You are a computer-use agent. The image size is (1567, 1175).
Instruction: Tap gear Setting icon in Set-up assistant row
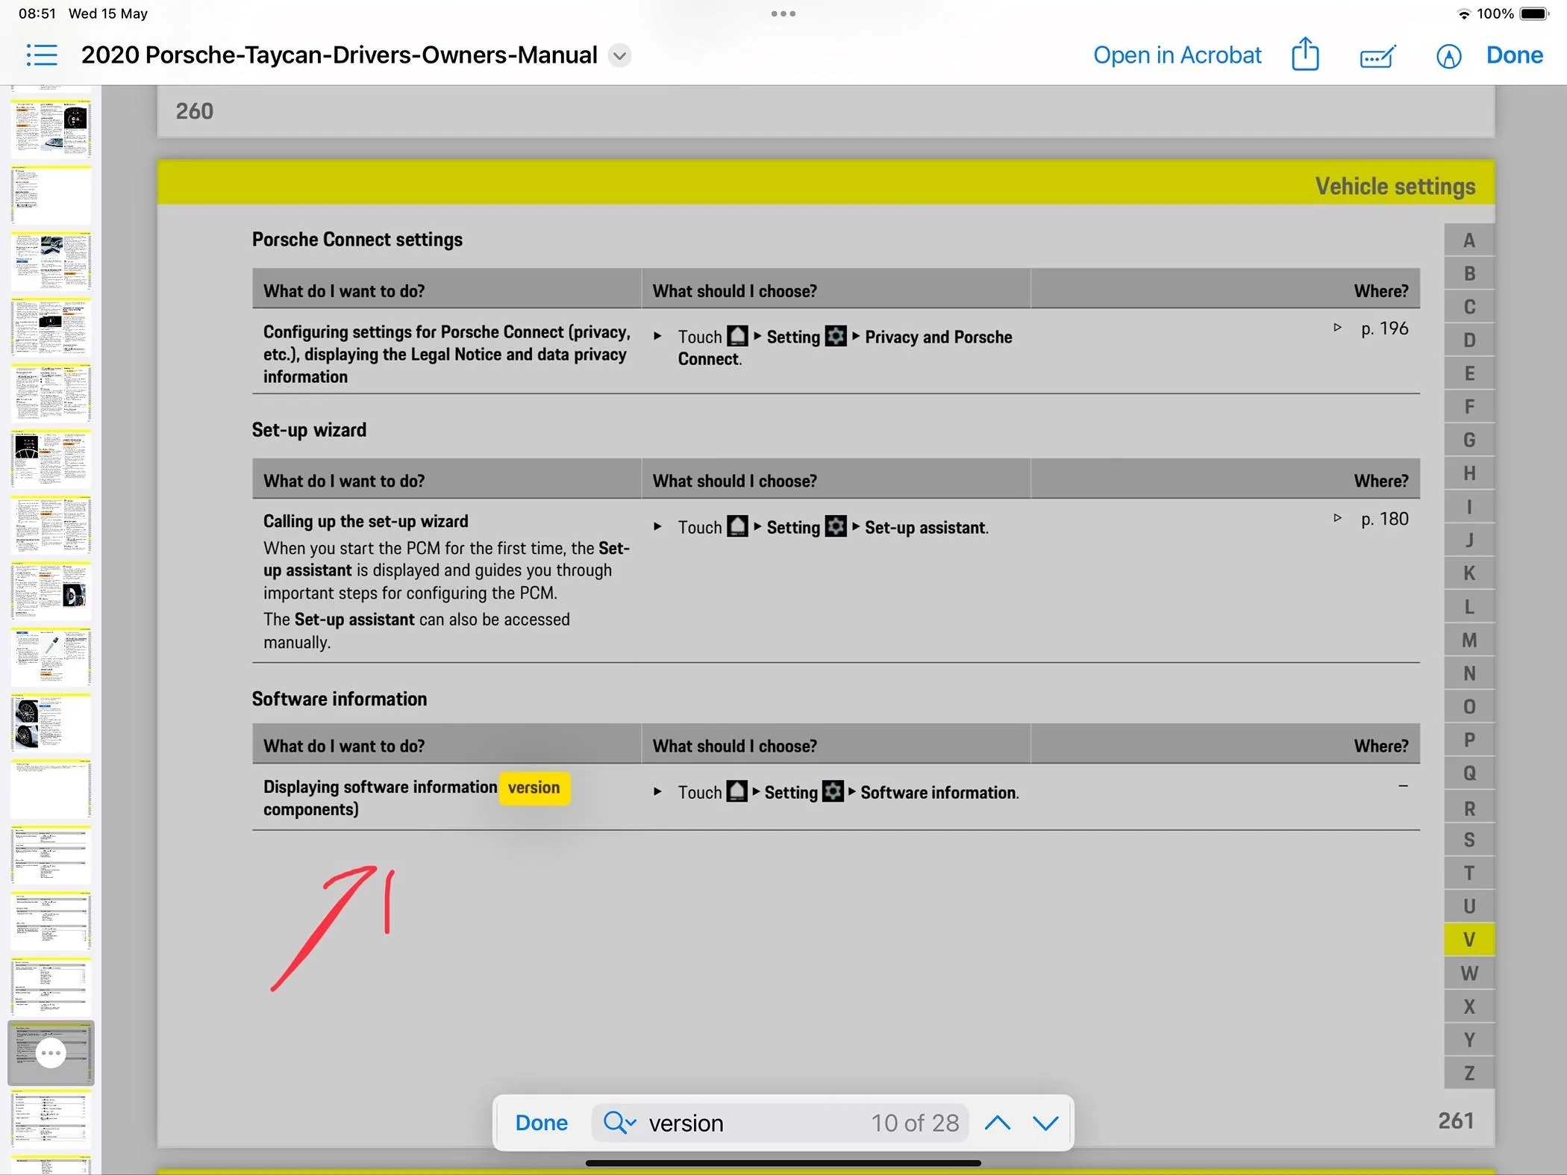click(x=836, y=526)
